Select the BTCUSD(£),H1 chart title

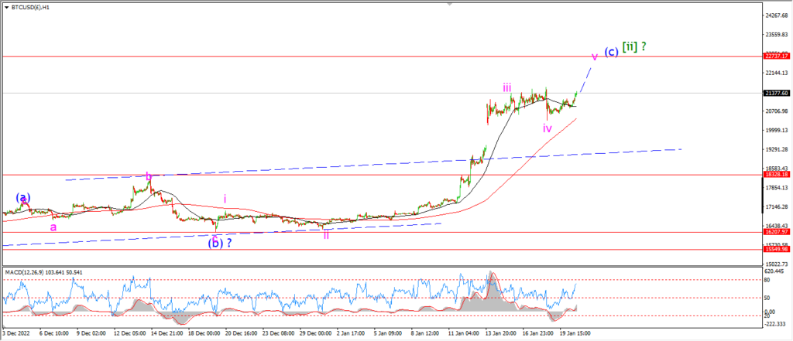29,8
